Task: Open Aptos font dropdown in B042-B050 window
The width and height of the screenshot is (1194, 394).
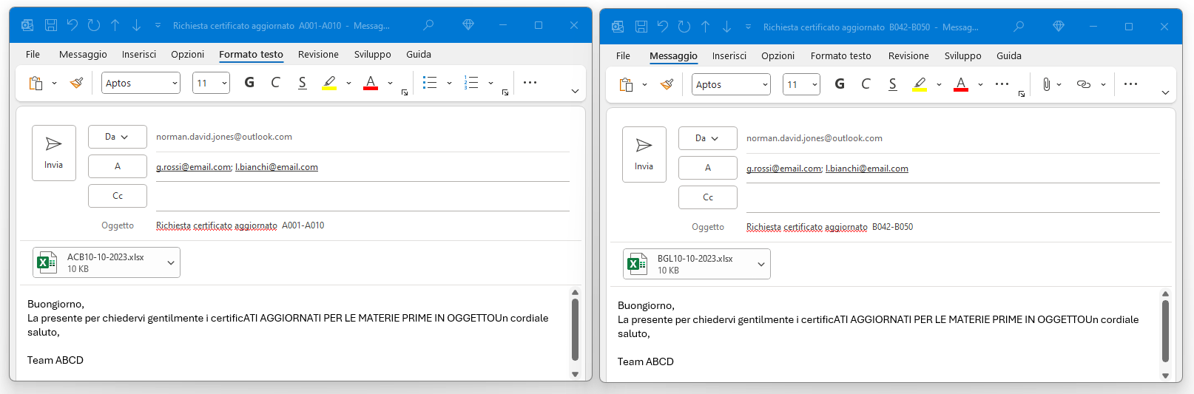Action: [765, 84]
